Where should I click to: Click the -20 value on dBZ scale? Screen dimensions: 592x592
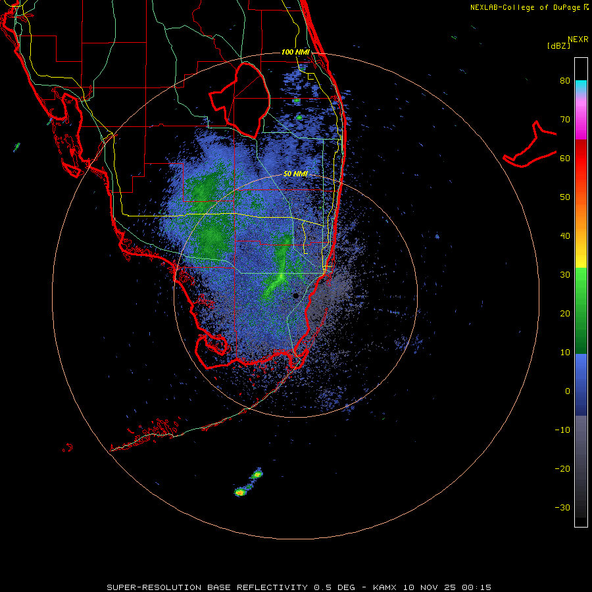562,468
